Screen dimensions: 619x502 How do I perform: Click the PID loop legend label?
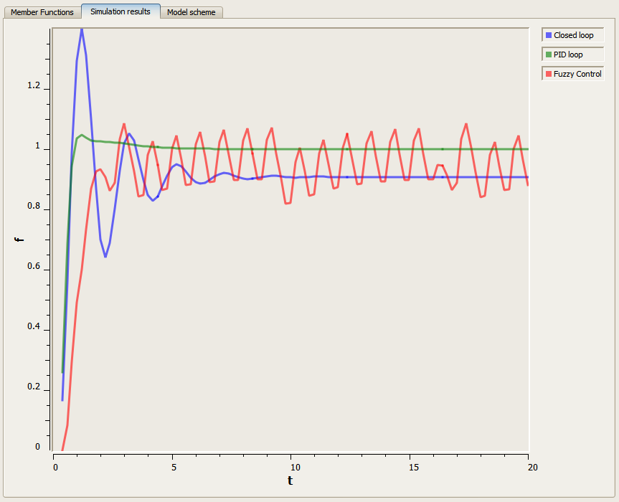tap(569, 54)
